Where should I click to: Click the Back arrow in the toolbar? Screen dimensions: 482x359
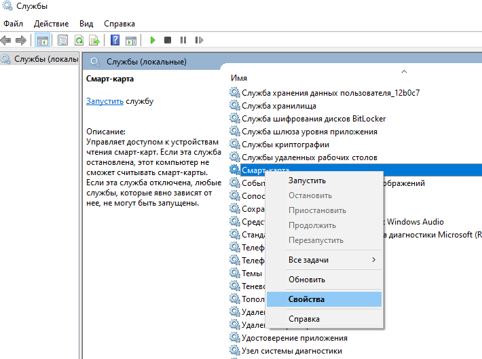pyautogui.click(x=7, y=40)
